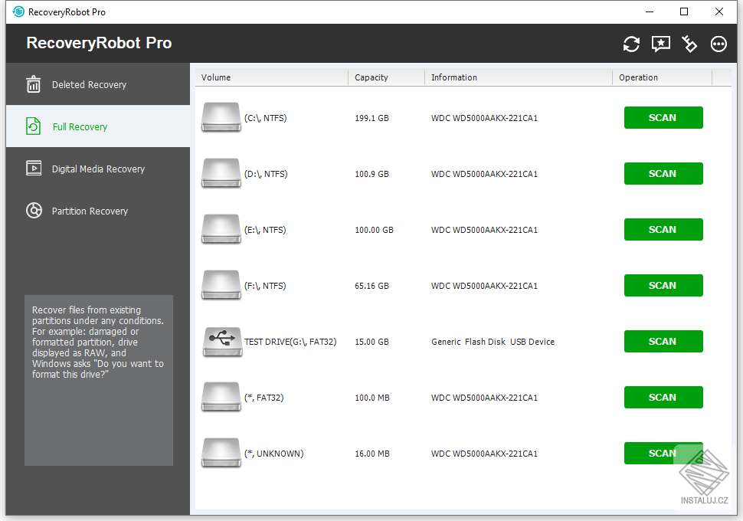Click "Generic Flash Disk USB Device" information
This screenshot has height=521, width=743.
(x=493, y=342)
